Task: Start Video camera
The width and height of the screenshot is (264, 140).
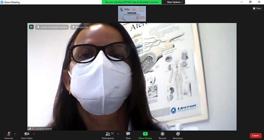Action: click(x=27, y=134)
